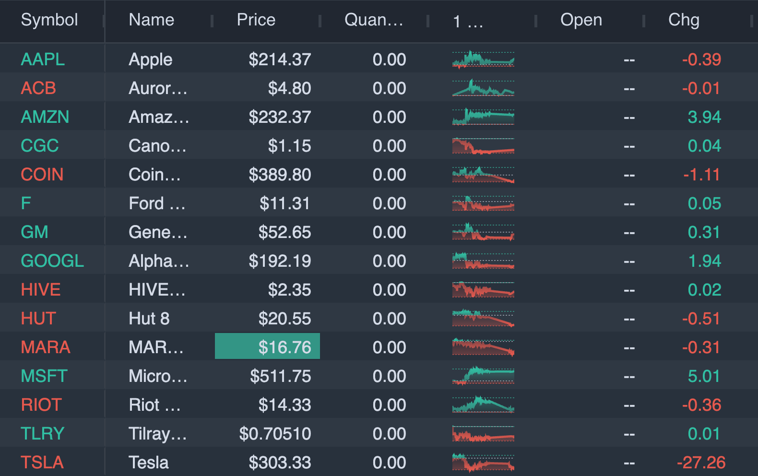The image size is (758, 476).
Task: Click the GOOGL sparkline chart
Action: [x=483, y=261]
